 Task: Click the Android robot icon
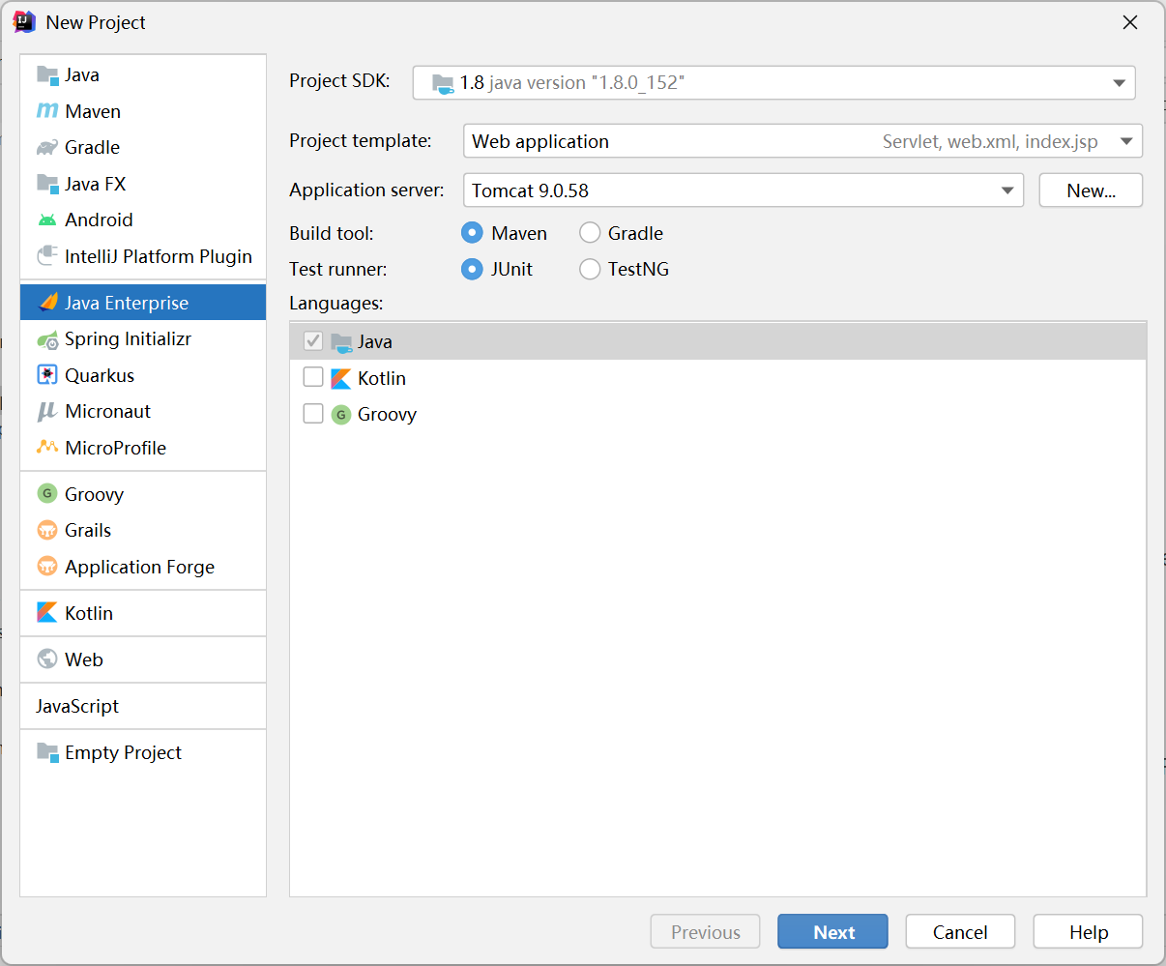coord(47,220)
